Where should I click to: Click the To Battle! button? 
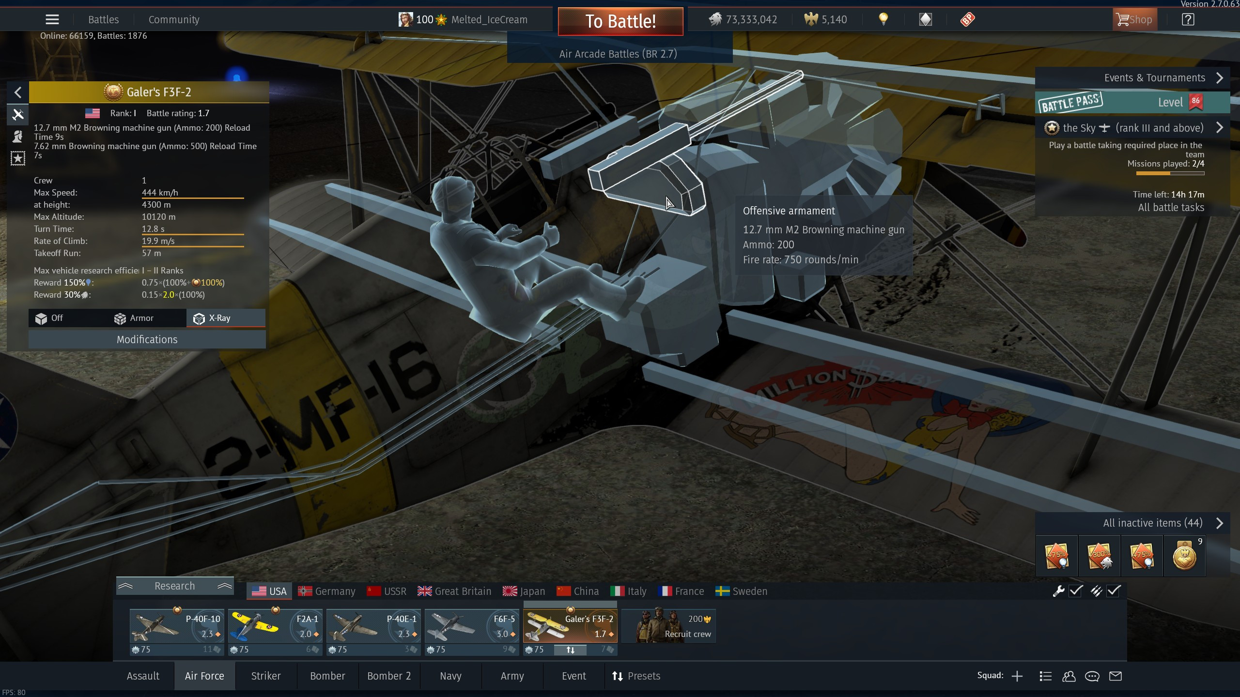[x=620, y=21]
